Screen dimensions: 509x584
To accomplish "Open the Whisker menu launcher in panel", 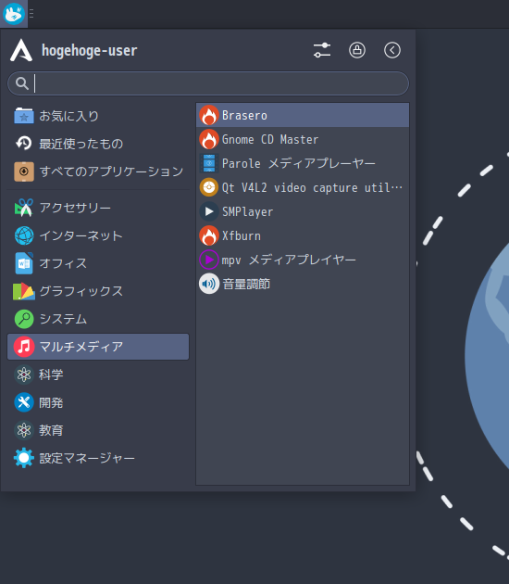I will pos(14,14).
